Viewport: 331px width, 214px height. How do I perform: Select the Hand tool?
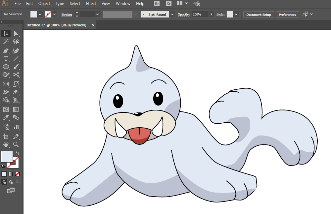pos(6,144)
